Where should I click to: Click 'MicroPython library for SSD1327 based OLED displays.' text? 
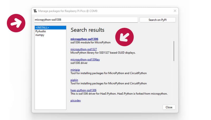(103, 53)
